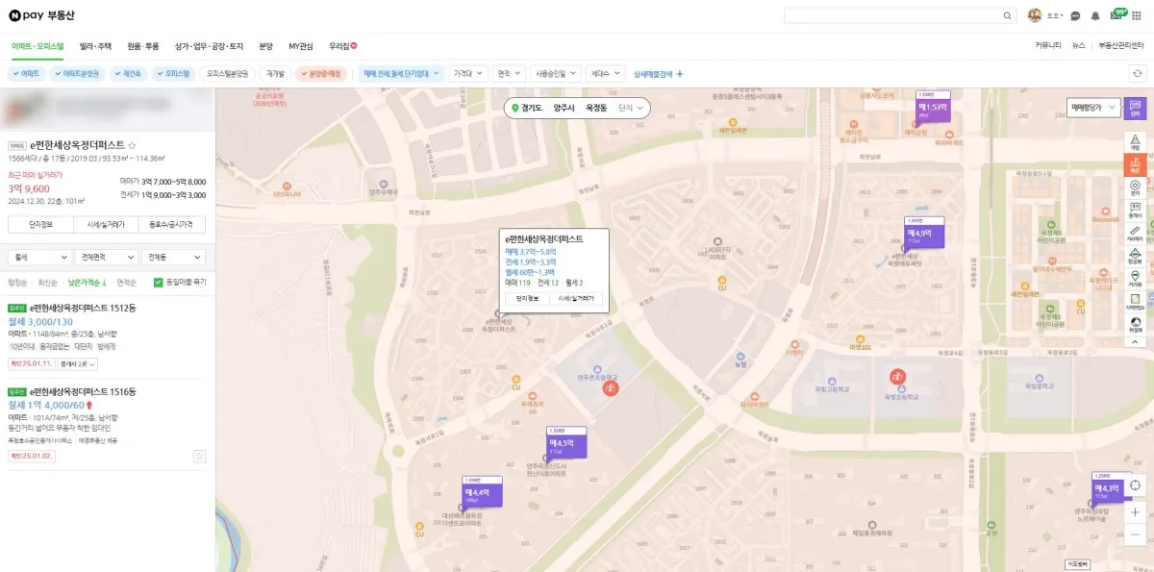The width and height of the screenshot is (1154, 572).
Task: Toggle the 재건축 filter chip
Action: click(x=129, y=73)
